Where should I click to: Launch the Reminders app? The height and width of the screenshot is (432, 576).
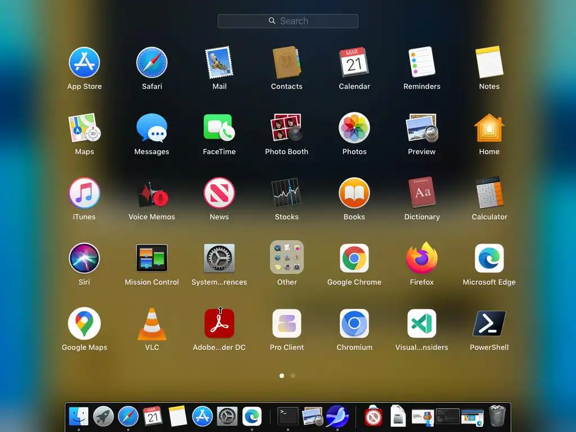pyautogui.click(x=422, y=62)
